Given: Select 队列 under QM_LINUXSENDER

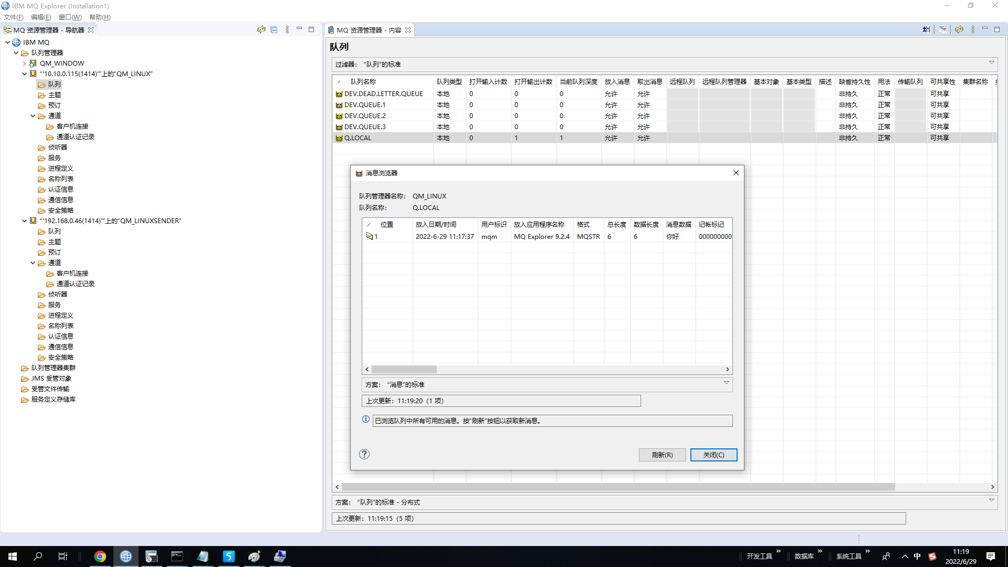Looking at the screenshot, I should click(55, 232).
